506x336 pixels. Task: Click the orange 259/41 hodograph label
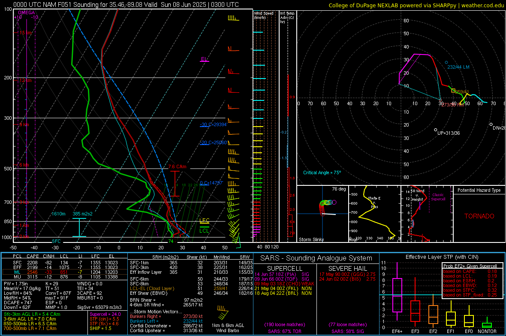(462, 92)
